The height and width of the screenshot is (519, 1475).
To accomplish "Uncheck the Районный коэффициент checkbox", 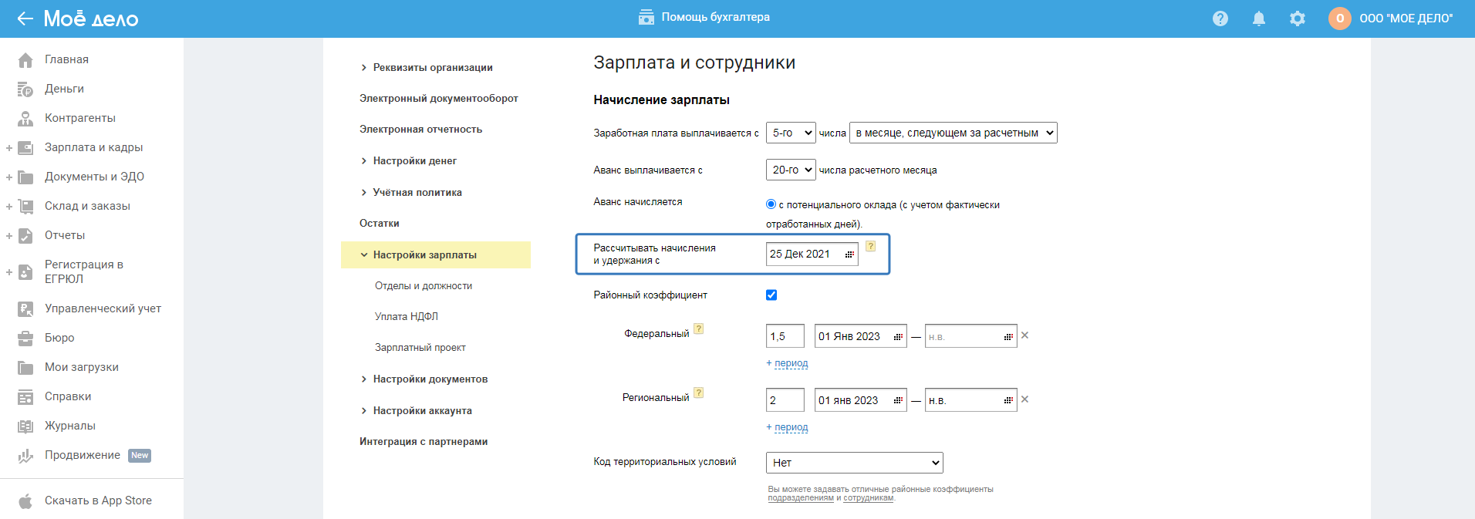I will click(771, 295).
